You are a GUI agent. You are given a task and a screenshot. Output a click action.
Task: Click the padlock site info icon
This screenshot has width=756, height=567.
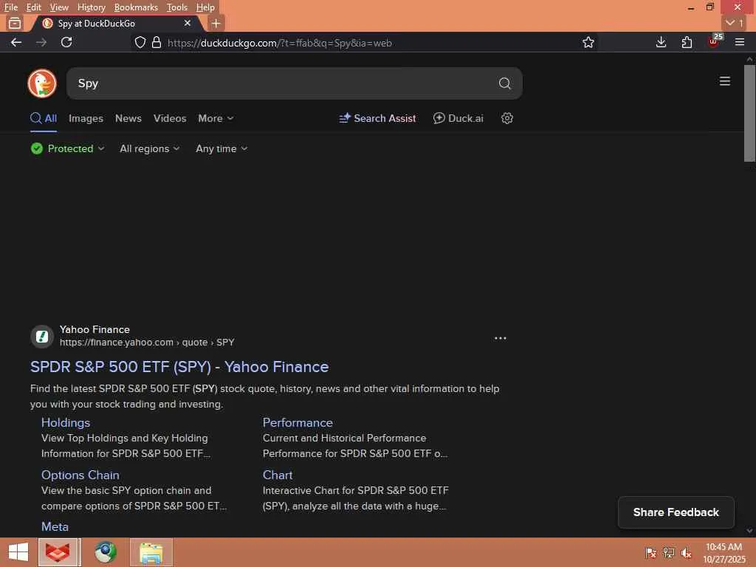pos(157,42)
